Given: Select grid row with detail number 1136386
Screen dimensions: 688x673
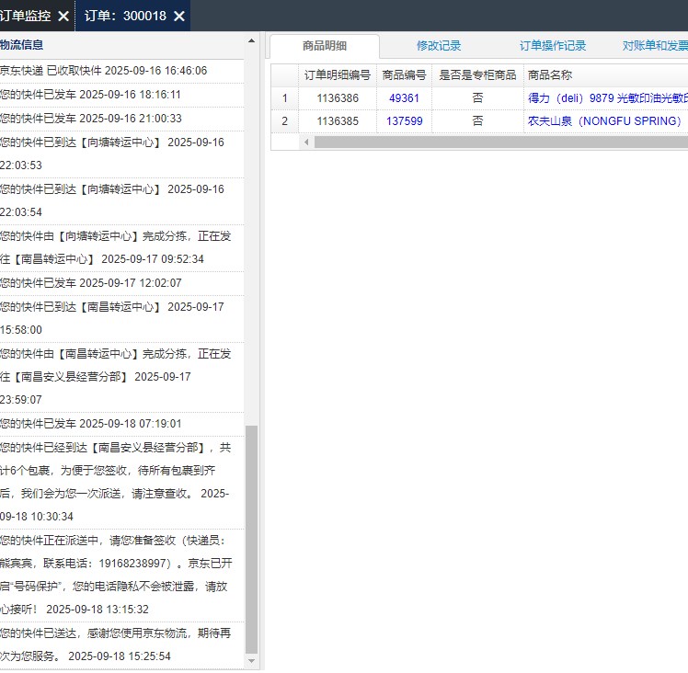Looking at the screenshot, I should tap(337, 97).
